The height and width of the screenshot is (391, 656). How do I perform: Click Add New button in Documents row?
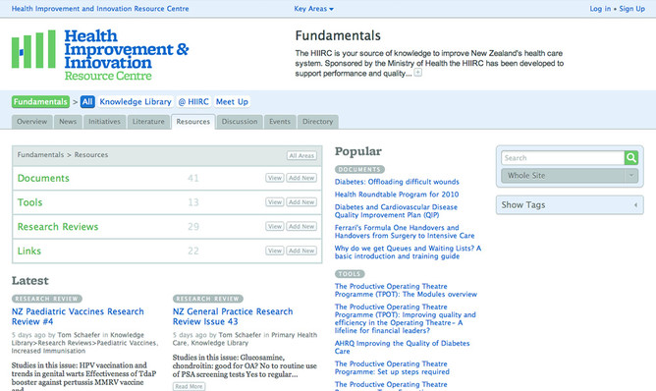pos(301,178)
